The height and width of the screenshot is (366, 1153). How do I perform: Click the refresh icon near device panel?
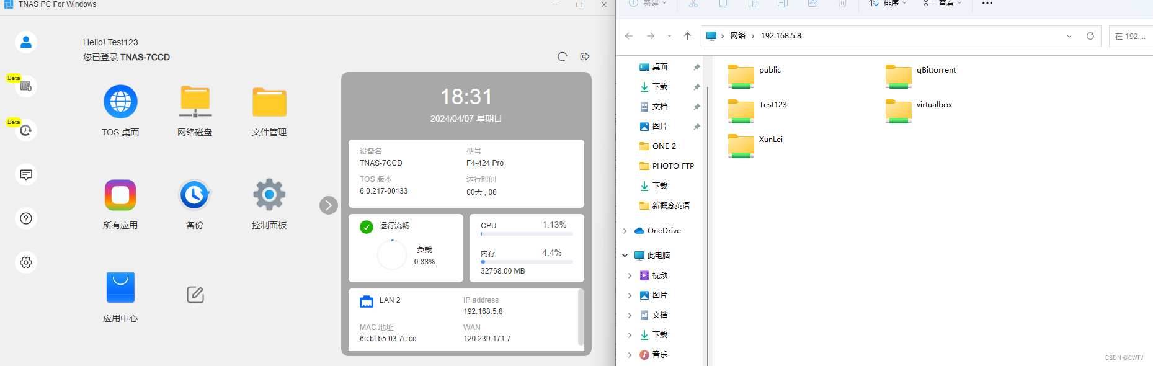(563, 56)
